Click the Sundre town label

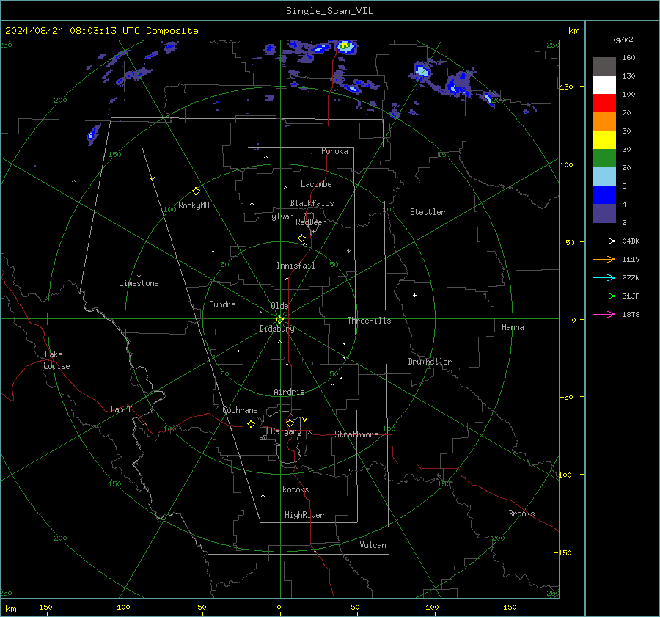[222, 304]
